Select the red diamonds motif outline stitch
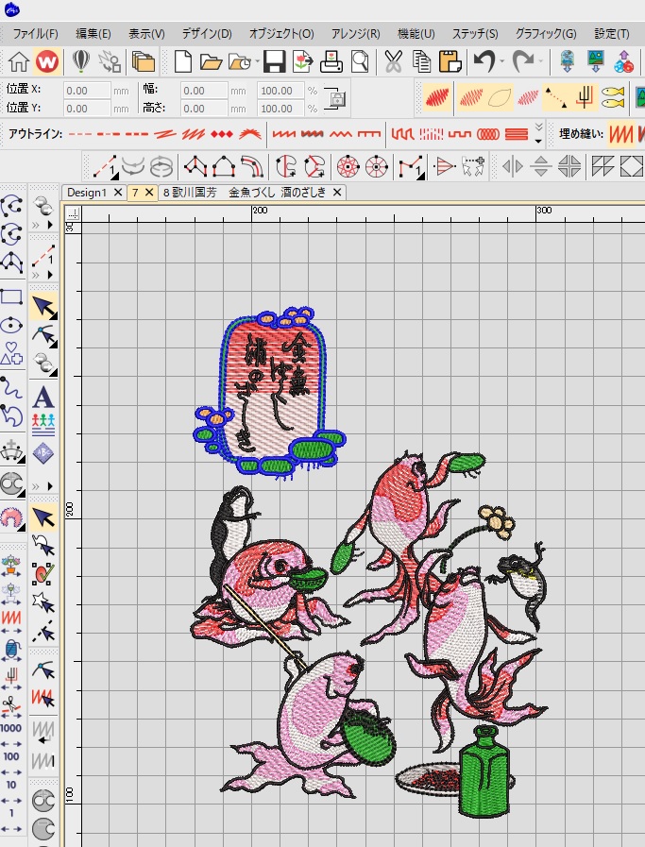The image size is (645, 847). (x=222, y=134)
